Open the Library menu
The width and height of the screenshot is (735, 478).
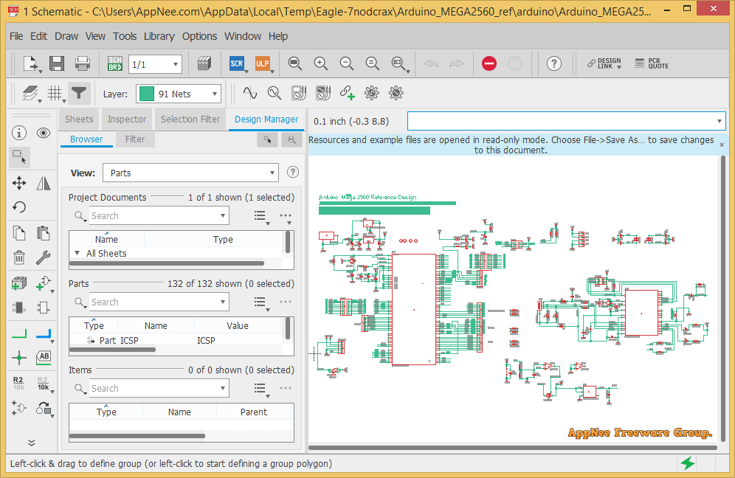pos(159,36)
